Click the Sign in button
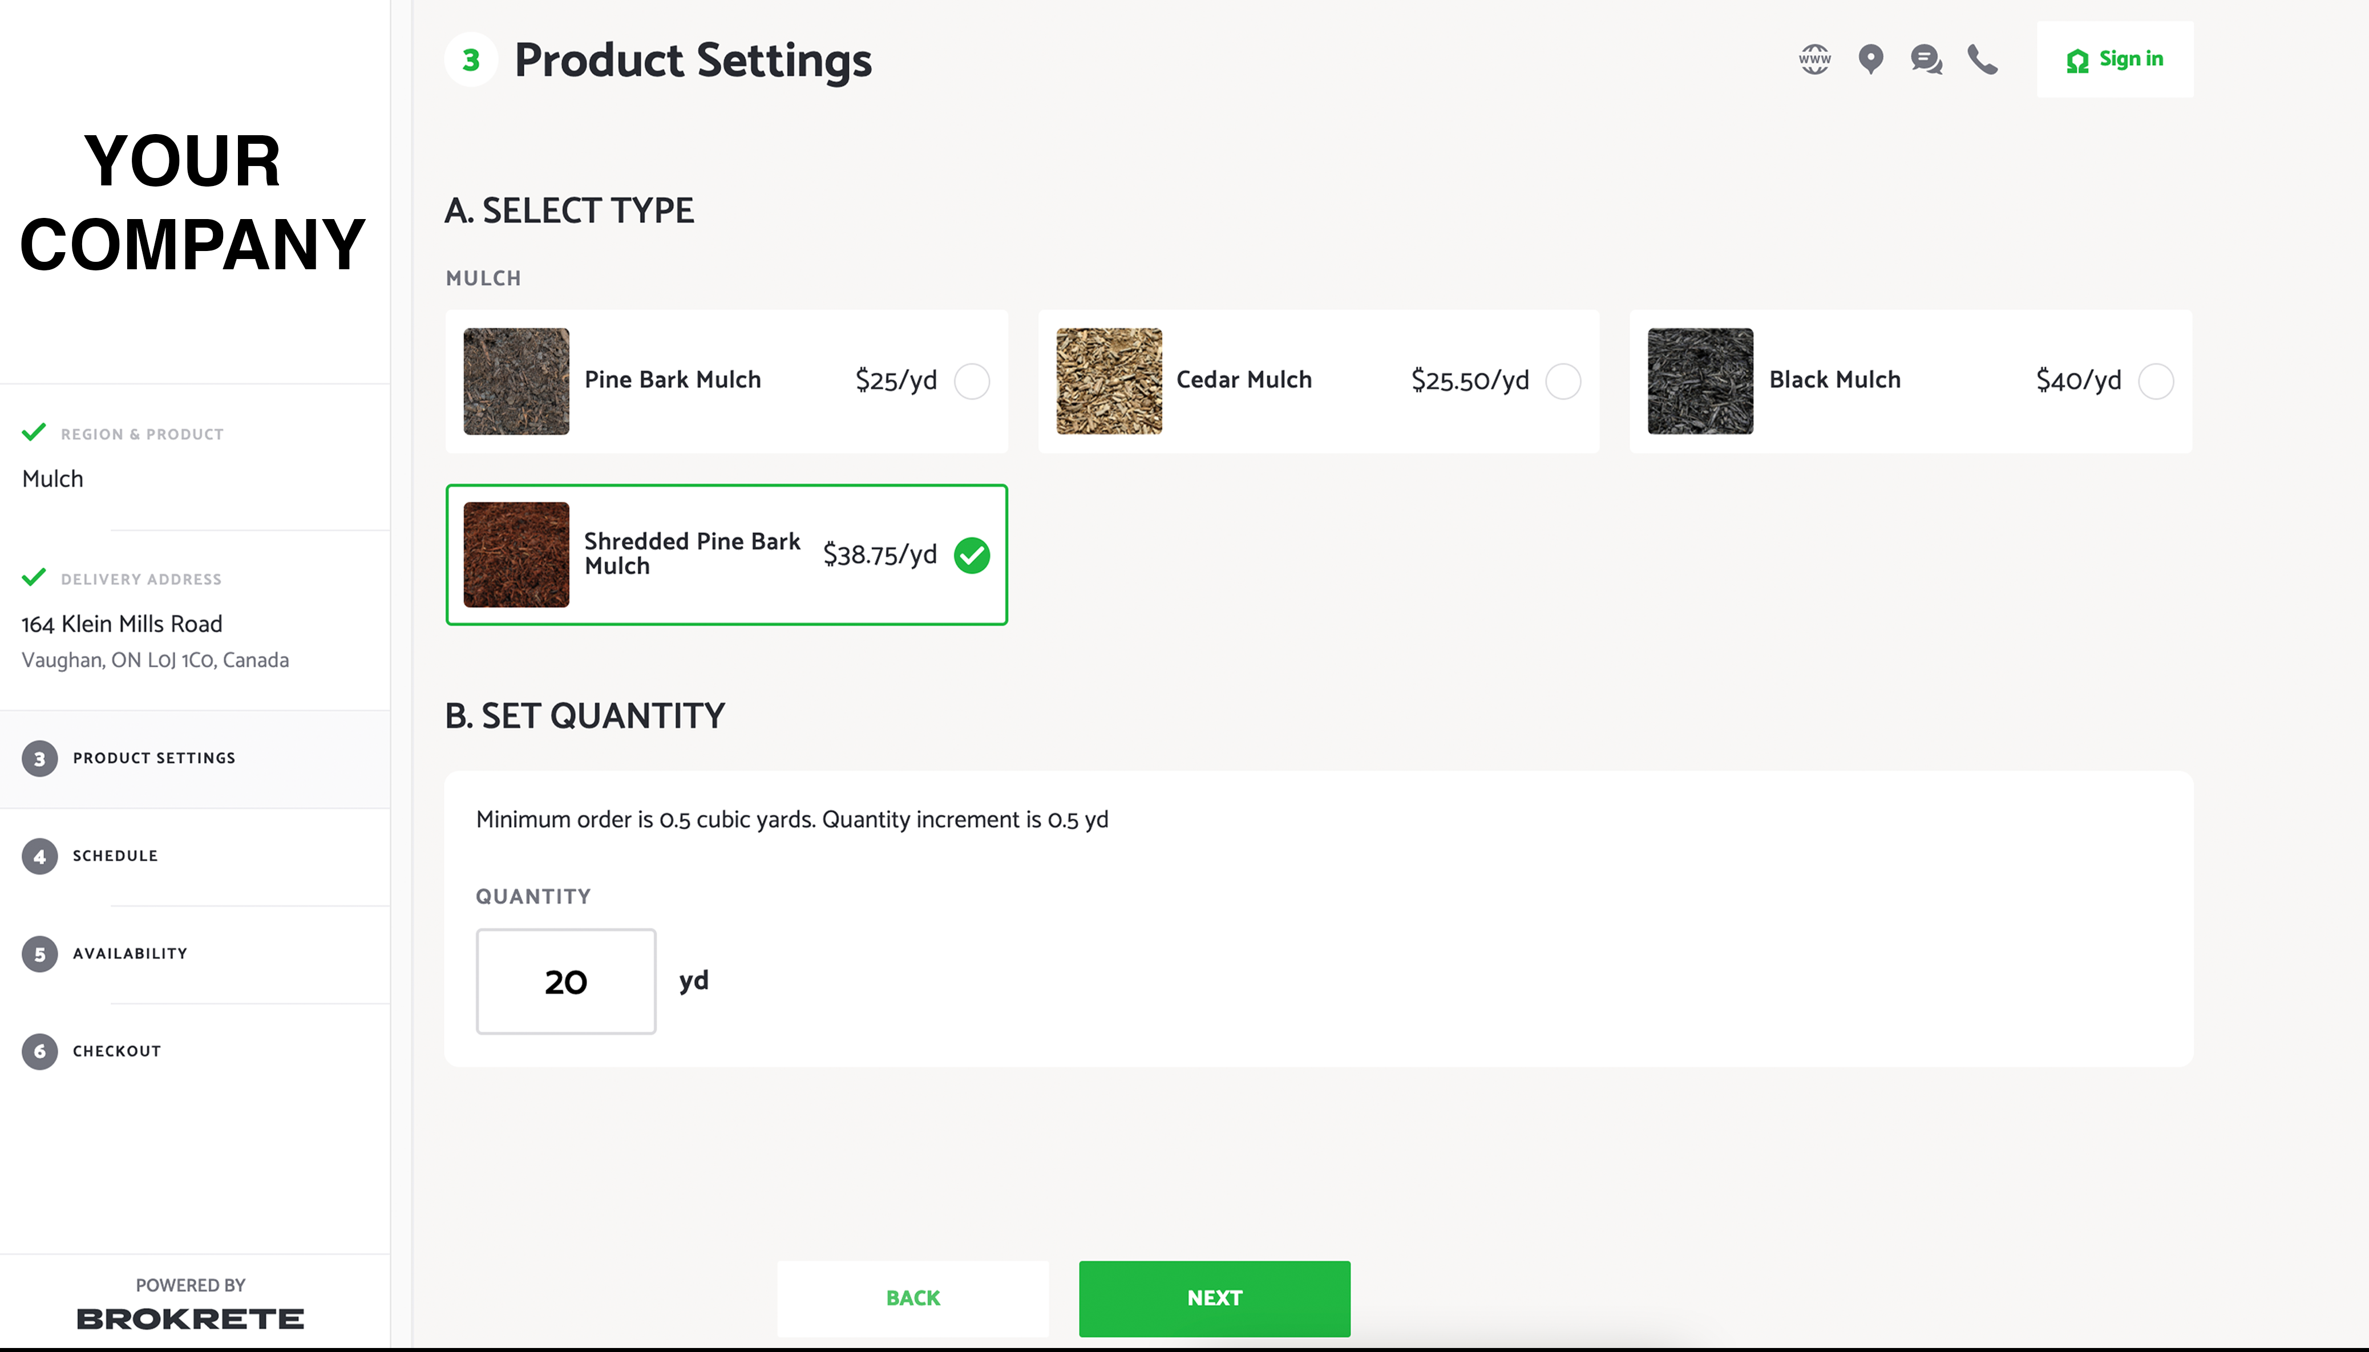 click(x=2115, y=59)
